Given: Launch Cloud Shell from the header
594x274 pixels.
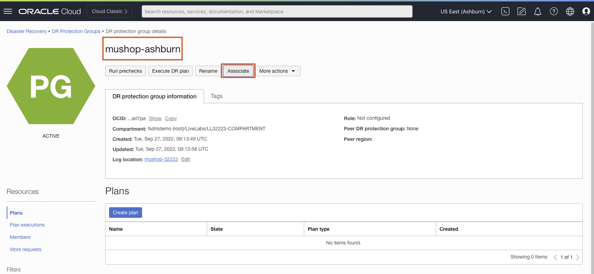Looking at the screenshot, I should pos(505,11).
